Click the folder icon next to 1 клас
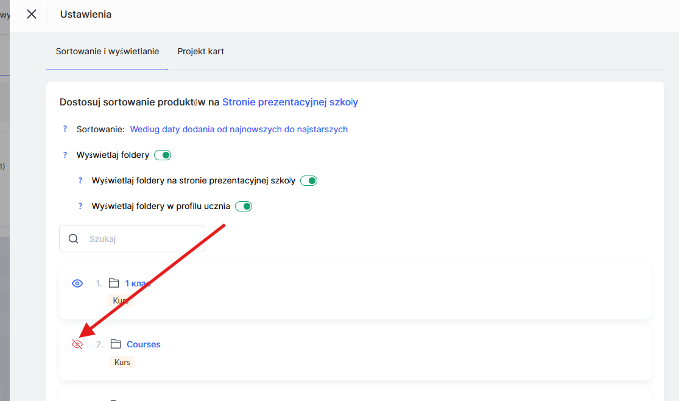 click(x=113, y=283)
